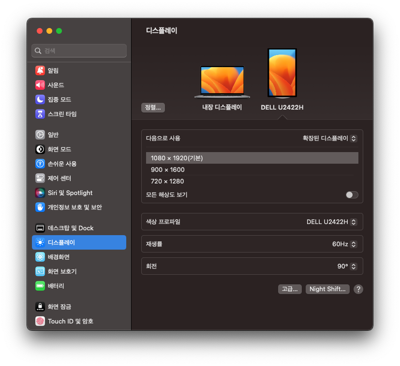
Task: Open 사운드 settings via speaker icon
Action: point(40,85)
